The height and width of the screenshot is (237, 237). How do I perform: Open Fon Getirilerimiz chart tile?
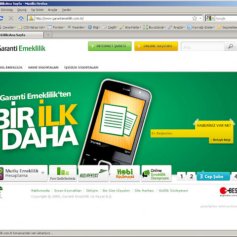(x=63, y=173)
